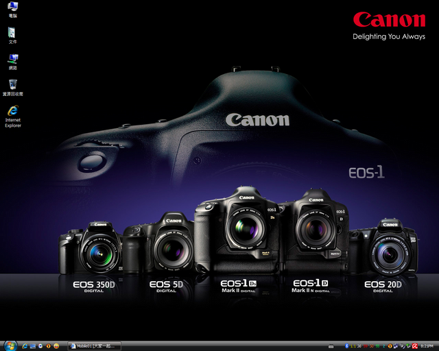Viewport: 439px width, 351px height.
Task: Open the Documents desktop icon
Action: click(12, 35)
